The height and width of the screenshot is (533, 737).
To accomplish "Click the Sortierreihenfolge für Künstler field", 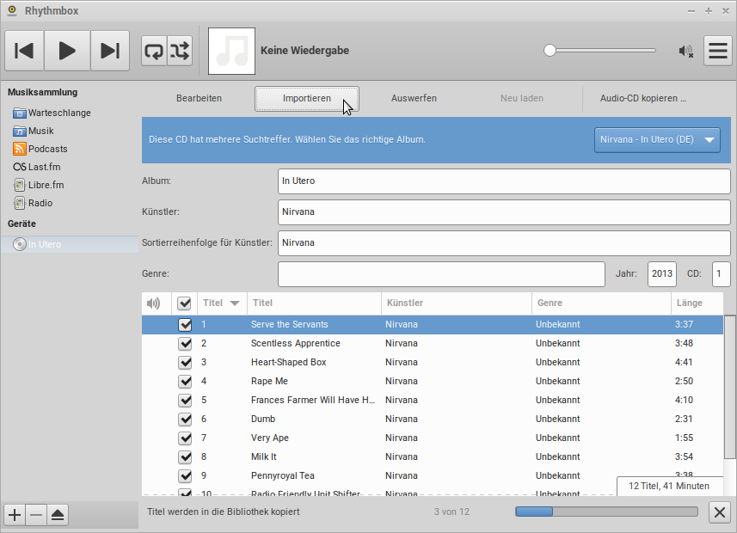I will pyautogui.click(x=504, y=243).
